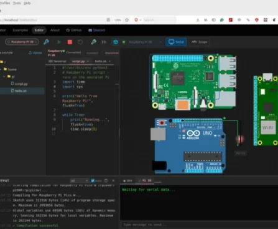Click the 'Compilation successful' output line
The height and width of the screenshot is (229, 278).
pos(37,226)
